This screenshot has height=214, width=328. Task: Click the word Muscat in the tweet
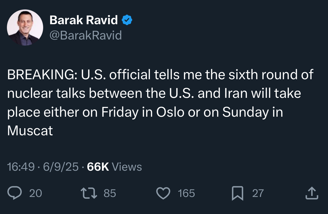[30, 131]
